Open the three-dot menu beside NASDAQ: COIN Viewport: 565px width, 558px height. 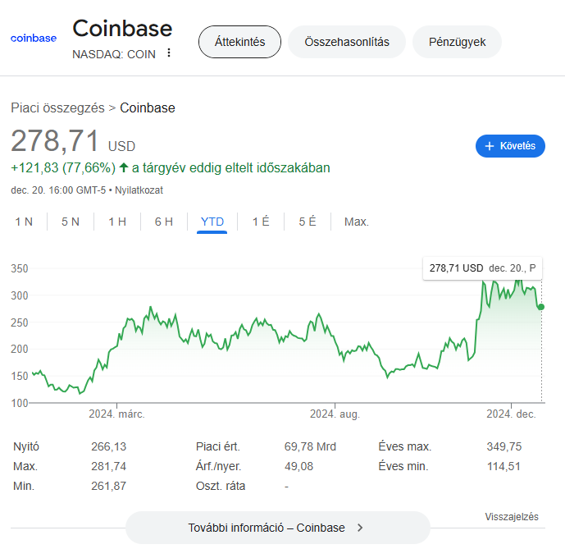coord(169,53)
